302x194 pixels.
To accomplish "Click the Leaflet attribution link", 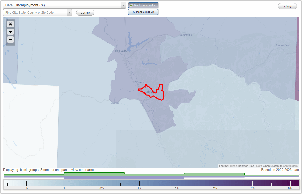I will tap(223, 166).
